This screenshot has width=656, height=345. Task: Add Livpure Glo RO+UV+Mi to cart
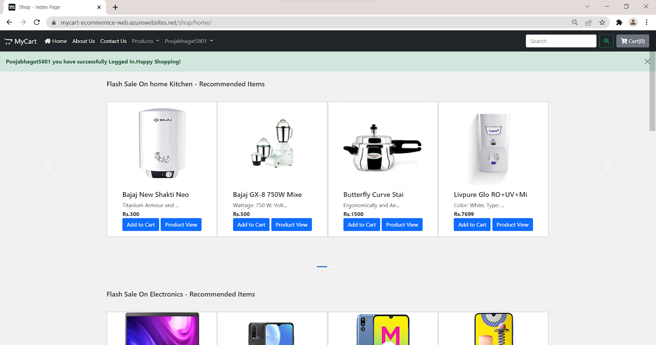coord(472,225)
